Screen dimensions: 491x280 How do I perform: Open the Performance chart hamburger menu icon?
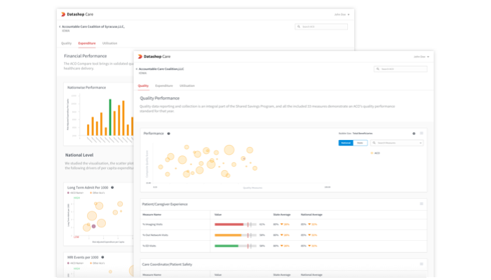tap(422, 133)
